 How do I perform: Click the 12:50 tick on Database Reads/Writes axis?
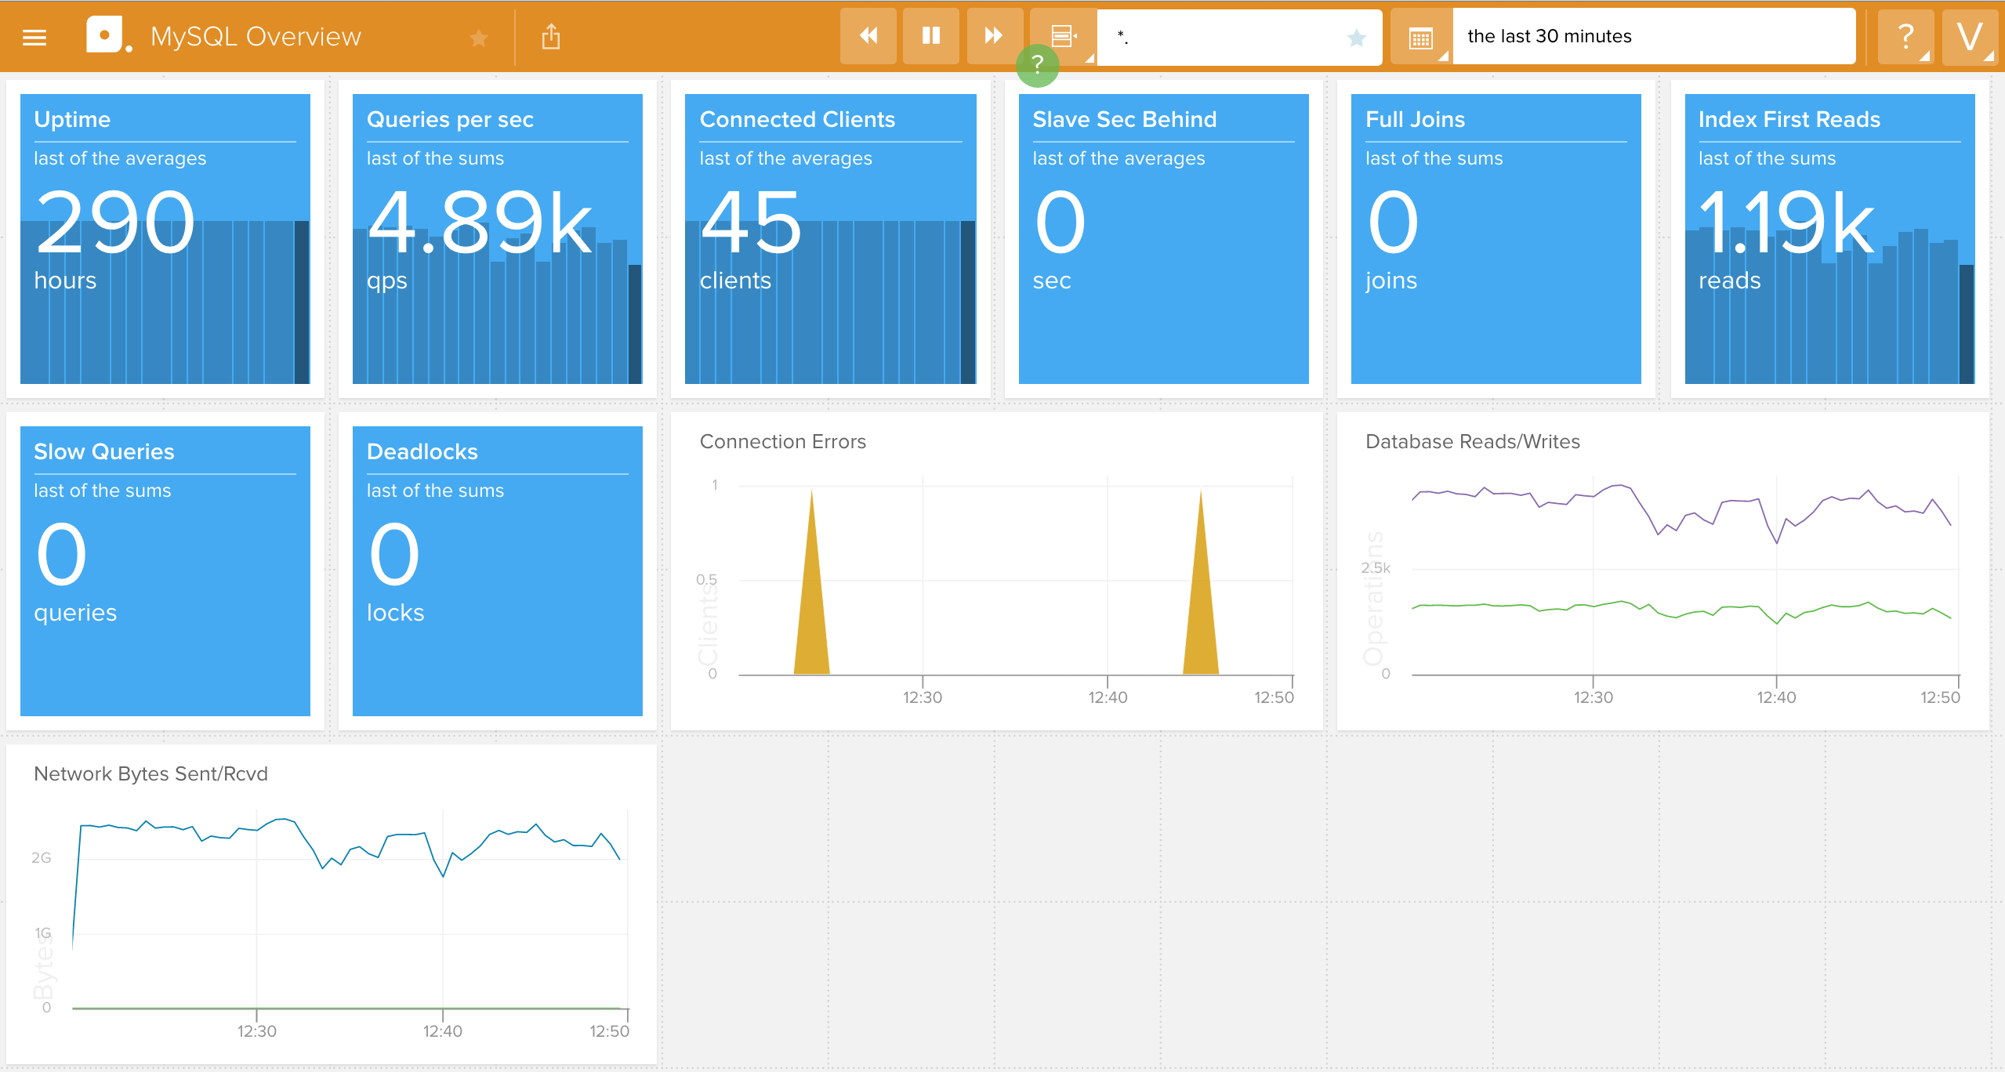tap(1940, 697)
